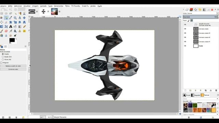Image resolution: width=219 pixels, height=123 pixels.
Task: Click the duplicate layer icon
Action: coord(206,90)
